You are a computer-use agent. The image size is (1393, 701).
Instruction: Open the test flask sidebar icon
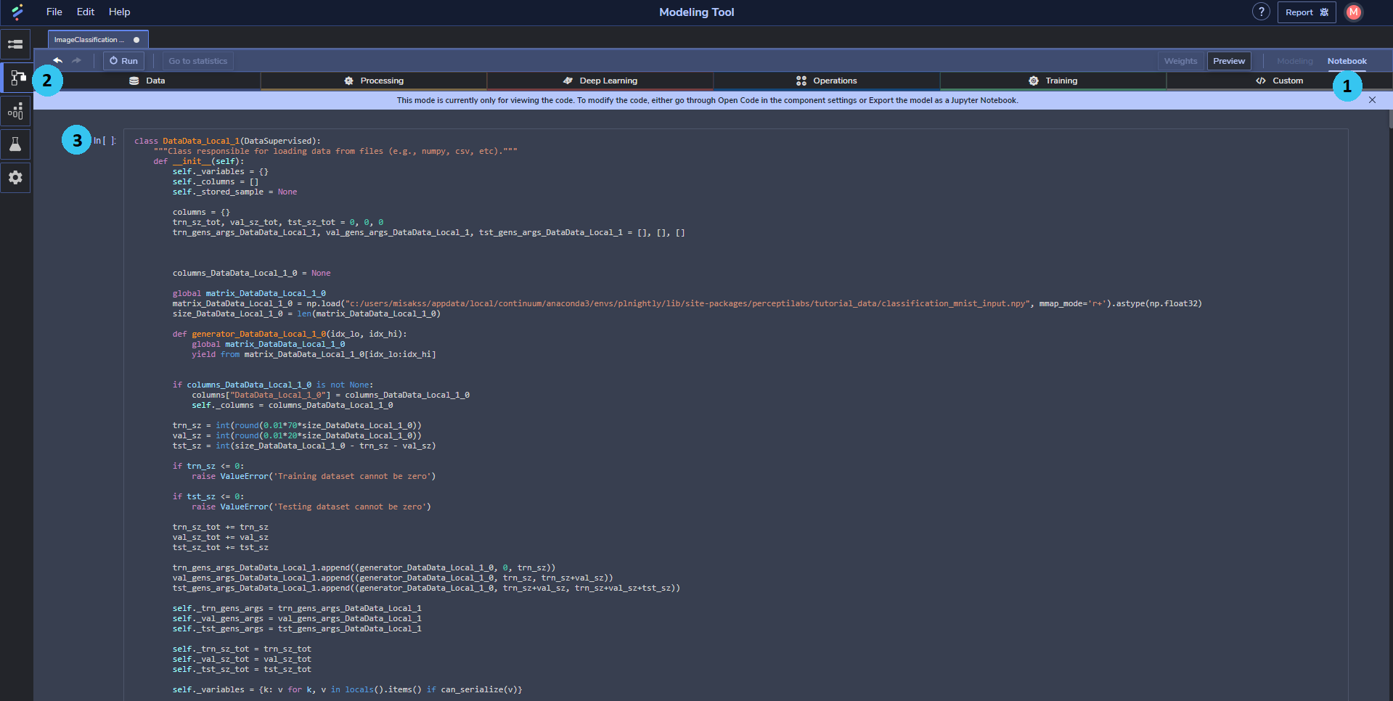15,144
